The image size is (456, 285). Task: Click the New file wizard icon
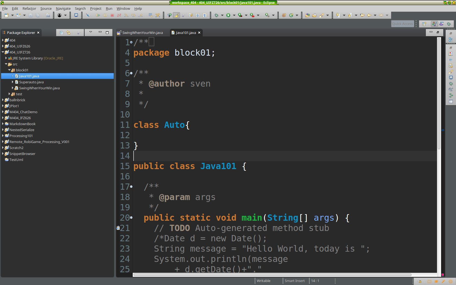(x=7, y=15)
